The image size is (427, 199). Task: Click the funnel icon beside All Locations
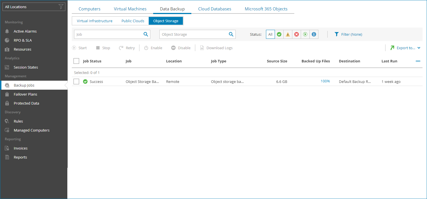(x=61, y=6)
